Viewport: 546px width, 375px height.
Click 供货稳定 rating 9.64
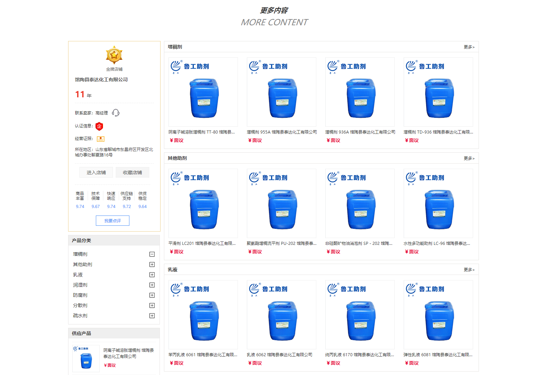[x=142, y=206]
